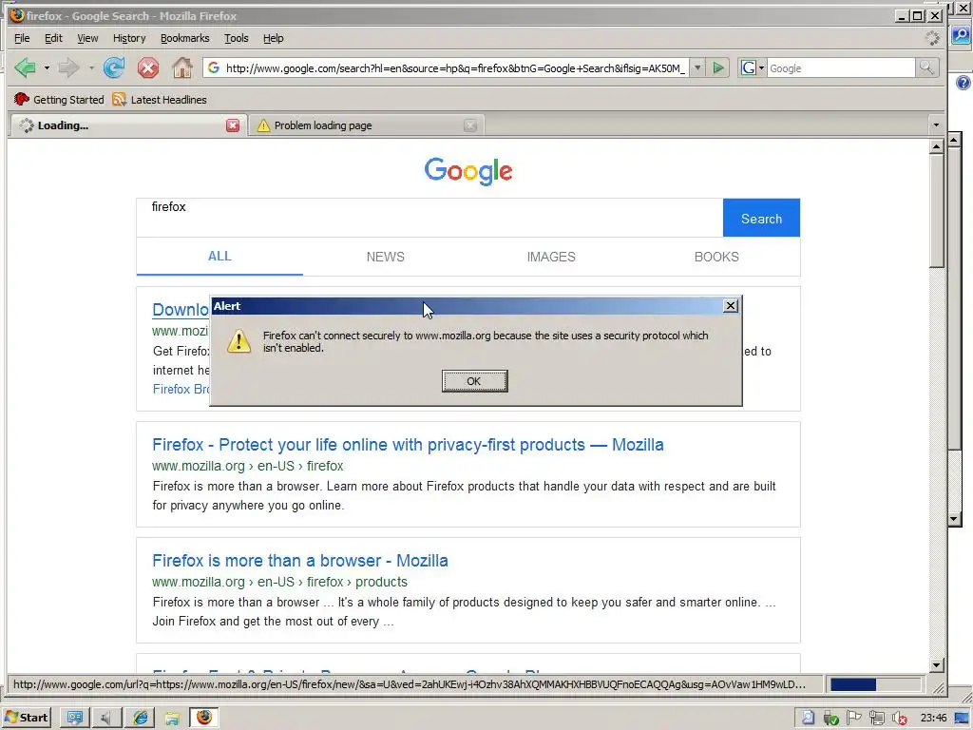Click the Alert dialog message text
Screen dimensions: 973x730
pyautogui.click(x=486, y=341)
